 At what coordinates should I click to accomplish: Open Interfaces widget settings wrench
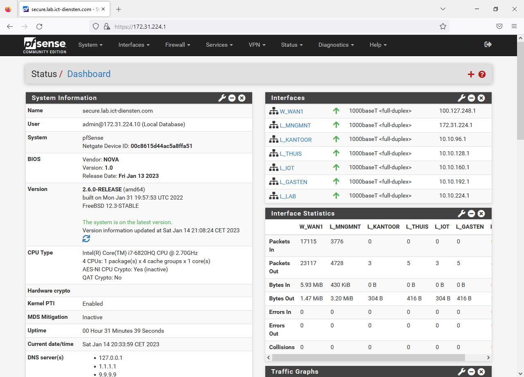[x=462, y=98]
